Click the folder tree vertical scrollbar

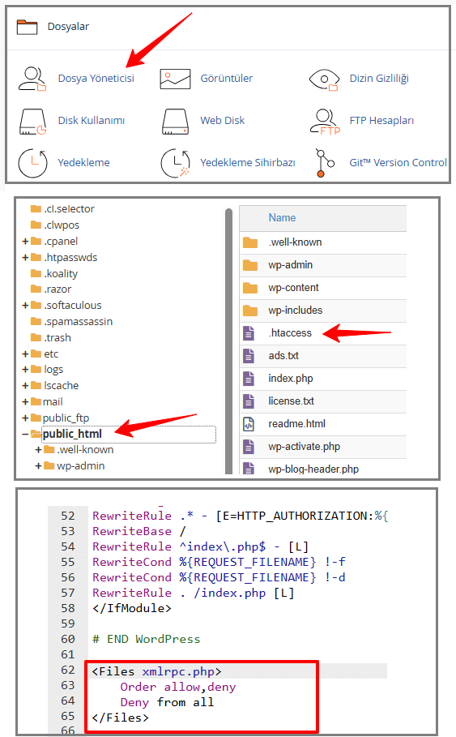click(228, 341)
